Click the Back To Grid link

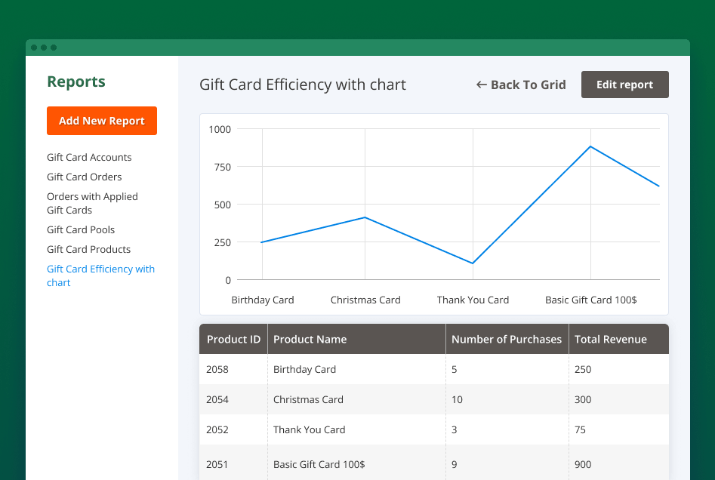click(x=528, y=85)
